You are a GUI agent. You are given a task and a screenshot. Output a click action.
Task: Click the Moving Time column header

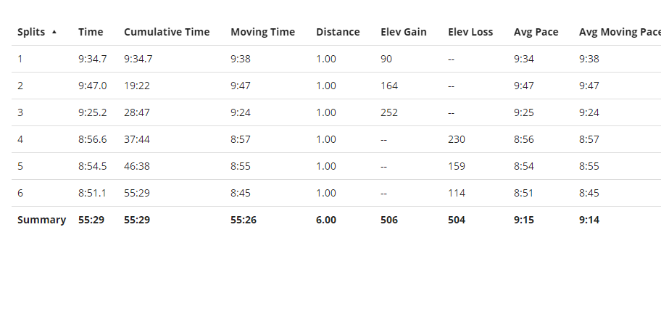click(262, 32)
